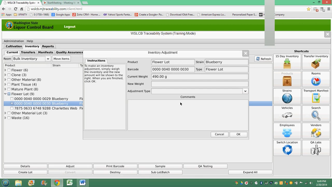The height and width of the screenshot is (187, 332).
Task: Expand the Other Material Lot (3) node
Action: tap(5, 113)
